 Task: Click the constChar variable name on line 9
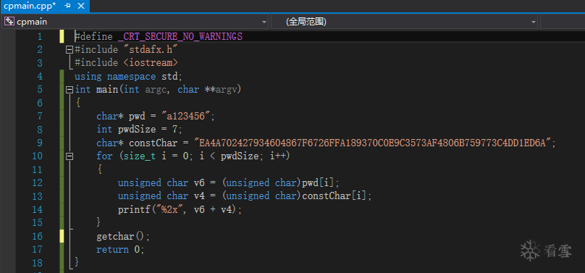click(153, 143)
